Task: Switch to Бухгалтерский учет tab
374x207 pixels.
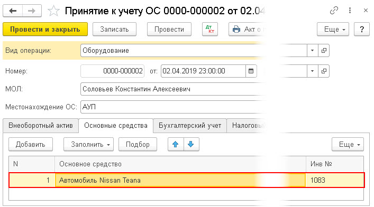Action: click(190, 126)
